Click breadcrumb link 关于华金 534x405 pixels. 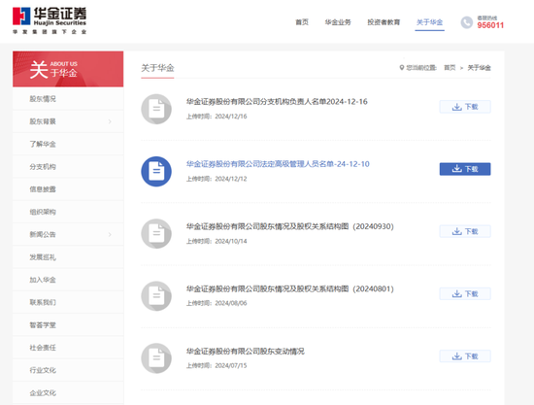(x=479, y=67)
